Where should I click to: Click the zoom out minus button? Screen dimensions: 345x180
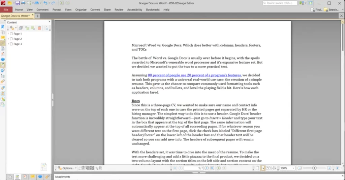click(x=300, y=168)
